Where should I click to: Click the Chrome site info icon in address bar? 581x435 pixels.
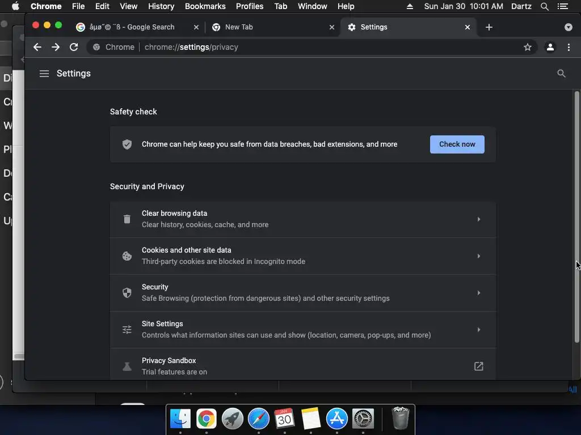pyautogui.click(x=96, y=47)
